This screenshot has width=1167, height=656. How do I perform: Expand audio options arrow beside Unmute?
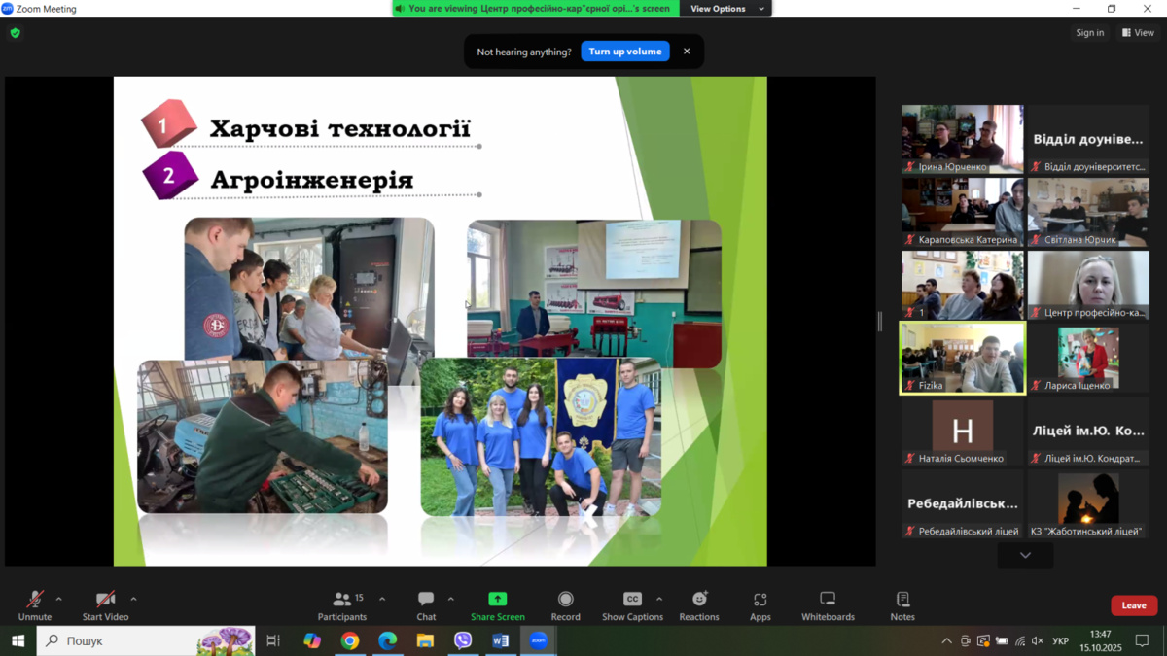(58, 599)
